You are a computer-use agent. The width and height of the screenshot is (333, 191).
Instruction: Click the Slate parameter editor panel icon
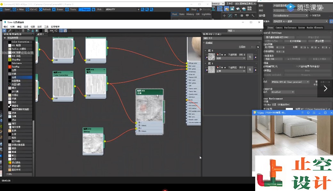pos(65,31)
